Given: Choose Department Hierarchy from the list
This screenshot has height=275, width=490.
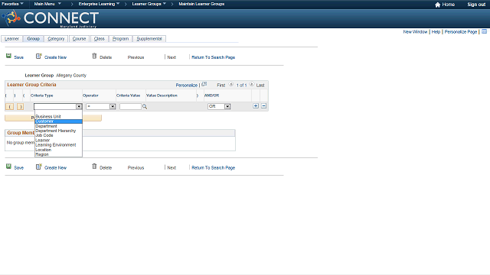Looking at the screenshot, I should point(58,131).
